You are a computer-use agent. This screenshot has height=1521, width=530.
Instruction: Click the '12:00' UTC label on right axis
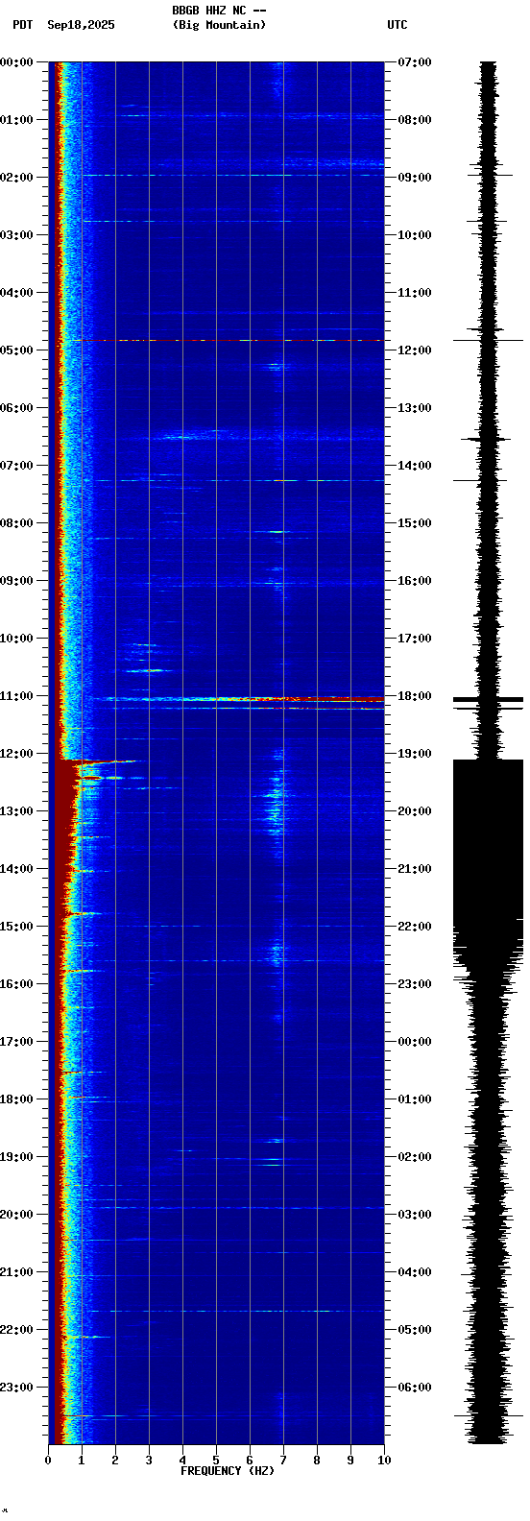coord(415,350)
